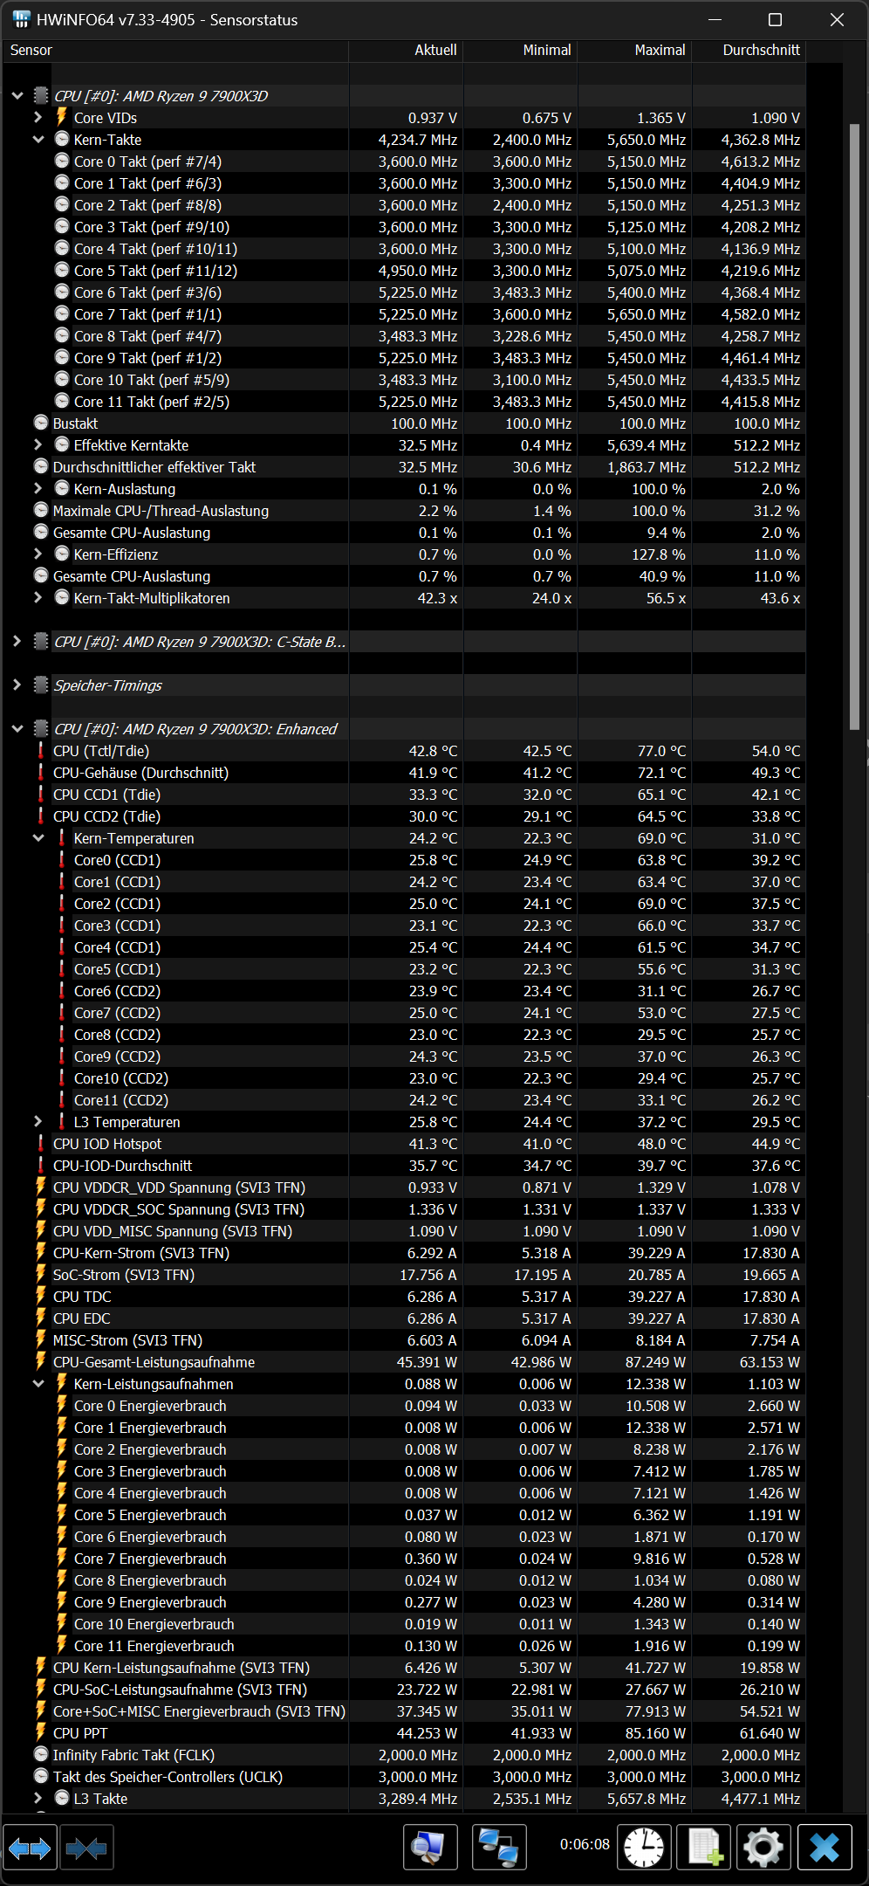Click the shrink-layout inward arrows button
Screen dimensions: 869x1886
click(86, 1848)
